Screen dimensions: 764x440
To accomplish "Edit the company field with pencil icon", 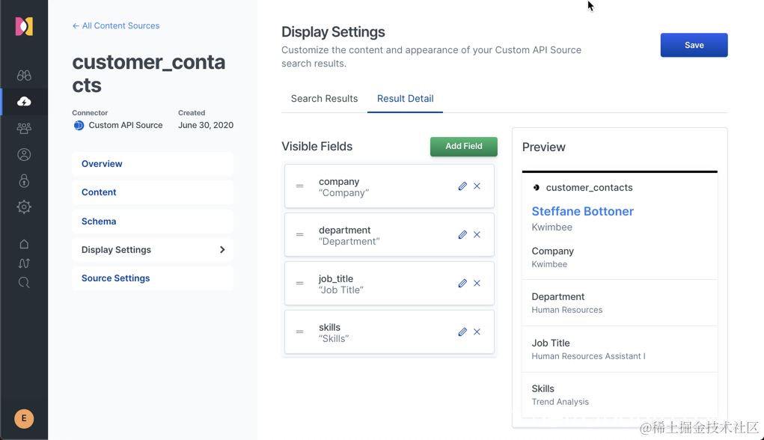I will click(462, 186).
